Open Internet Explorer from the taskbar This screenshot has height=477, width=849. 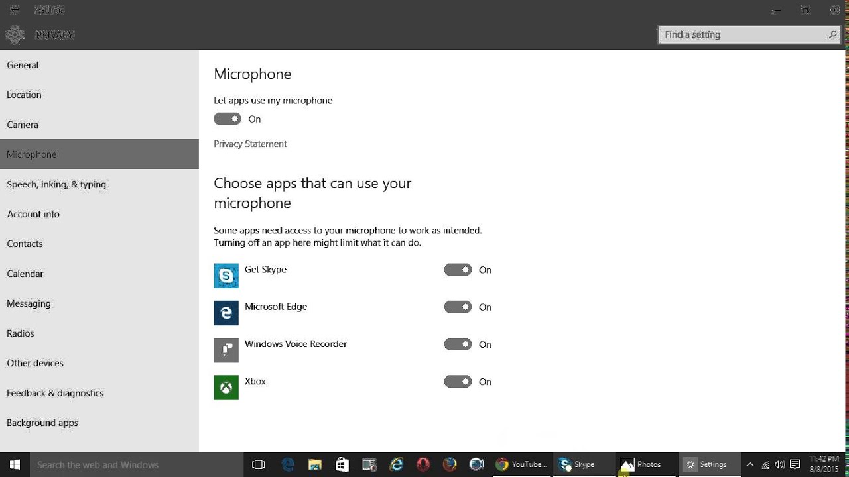pyautogui.click(x=397, y=464)
